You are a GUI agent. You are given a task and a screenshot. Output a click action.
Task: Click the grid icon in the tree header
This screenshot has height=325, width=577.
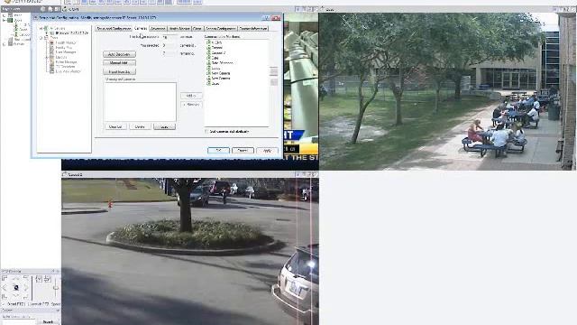pyautogui.click(x=57, y=9)
